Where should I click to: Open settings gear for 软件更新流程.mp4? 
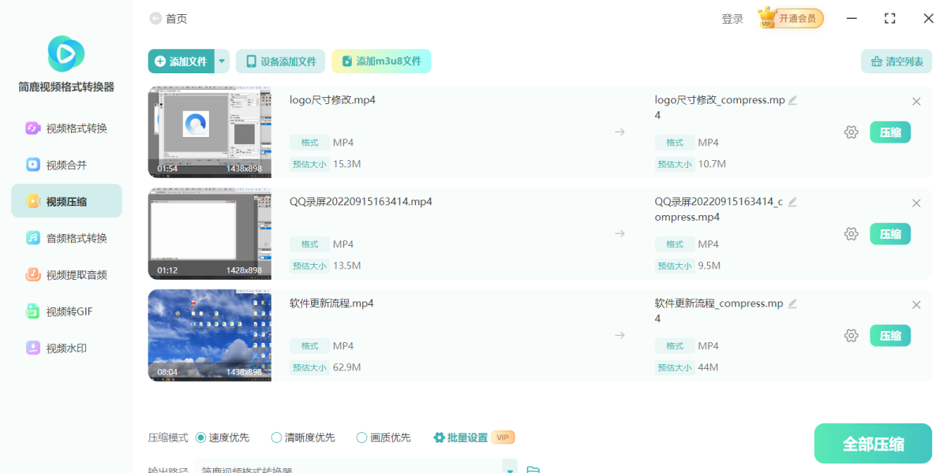(x=851, y=336)
